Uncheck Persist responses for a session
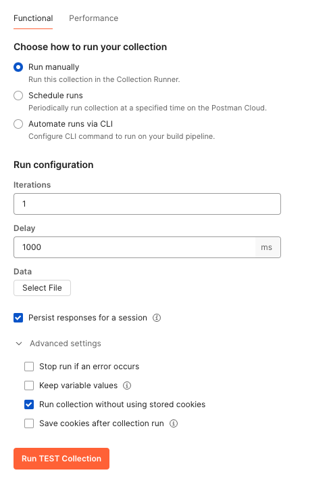Viewport: 329px width, 500px height. (x=18, y=318)
